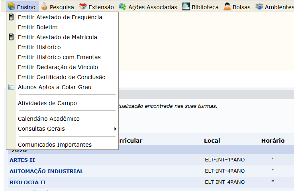Open the AUTOMAÇÃO INDUSTRIAL course link

point(46,171)
